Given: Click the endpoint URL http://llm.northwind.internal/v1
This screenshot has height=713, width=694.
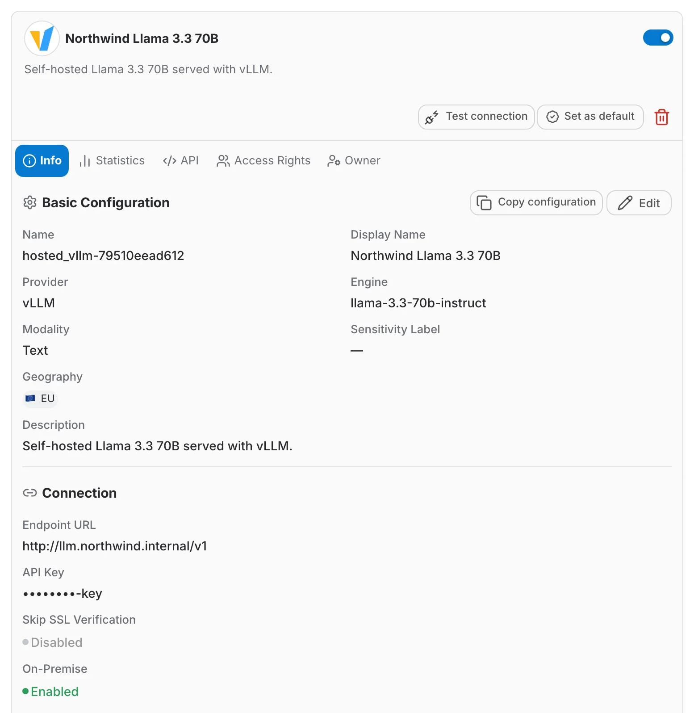Looking at the screenshot, I should 115,546.
